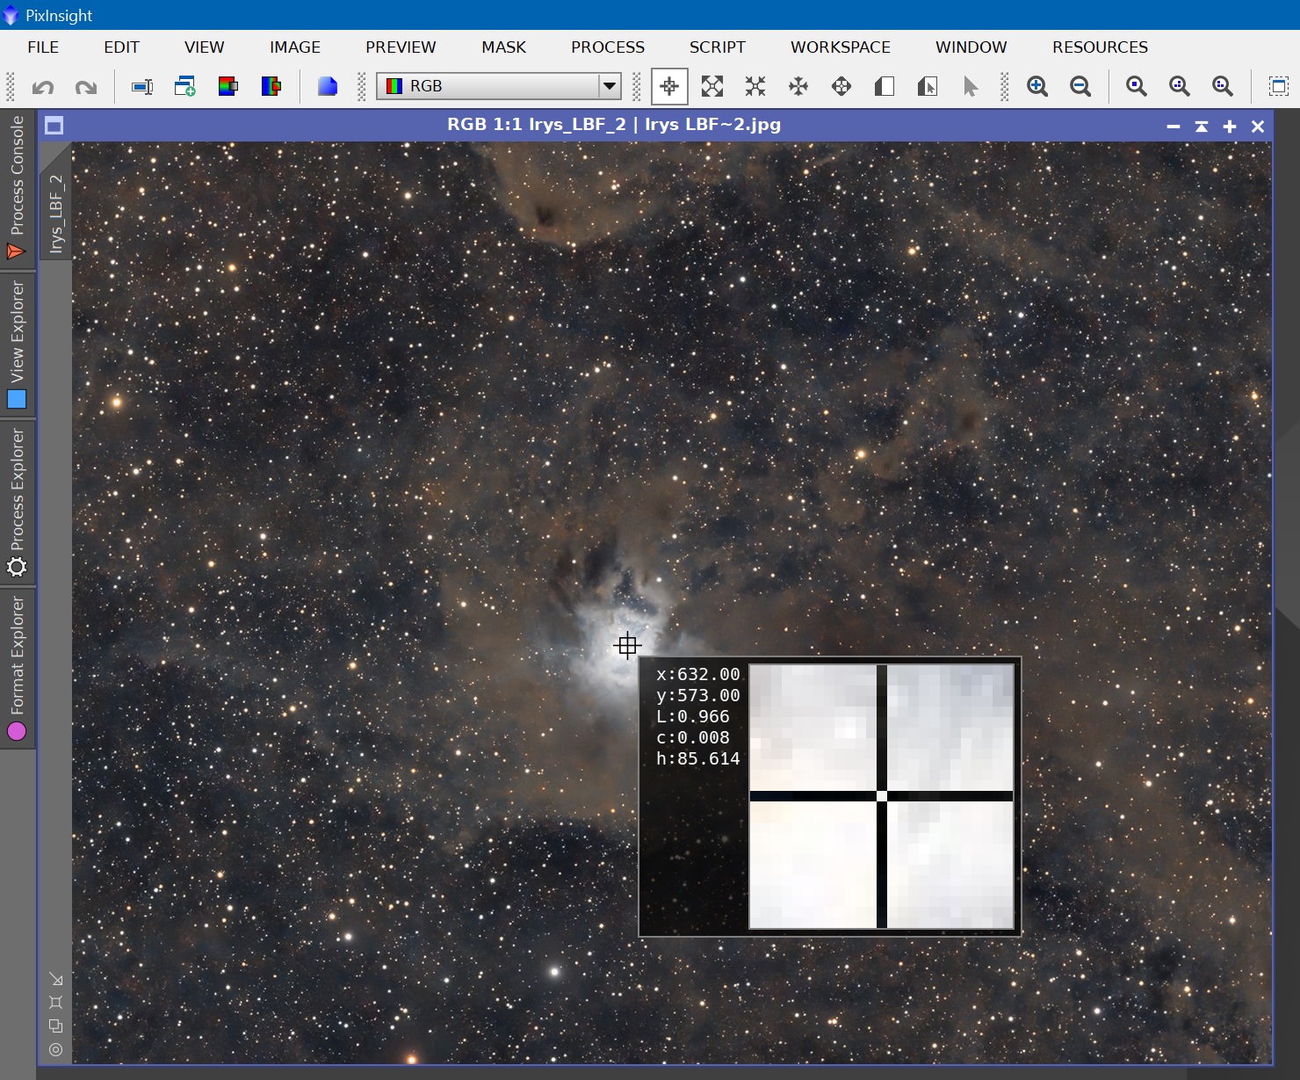The image size is (1300, 1080).
Task: Click the y:573.00 readout value
Action: click(x=698, y=696)
